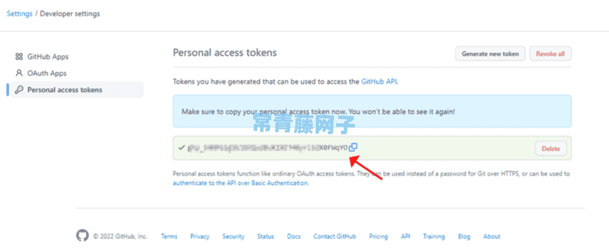The height and width of the screenshot is (248, 609).
Task: Click the GitHub Apps grid icon
Action: tap(19, 57)
